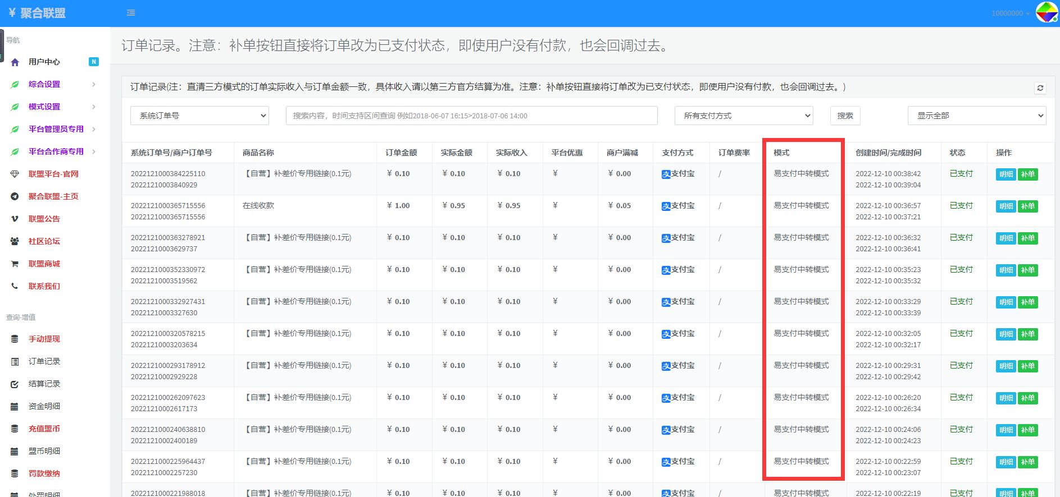Expand the 综合设置 chevron
This screenshot has width=1060, height=497.
(93, 85)
